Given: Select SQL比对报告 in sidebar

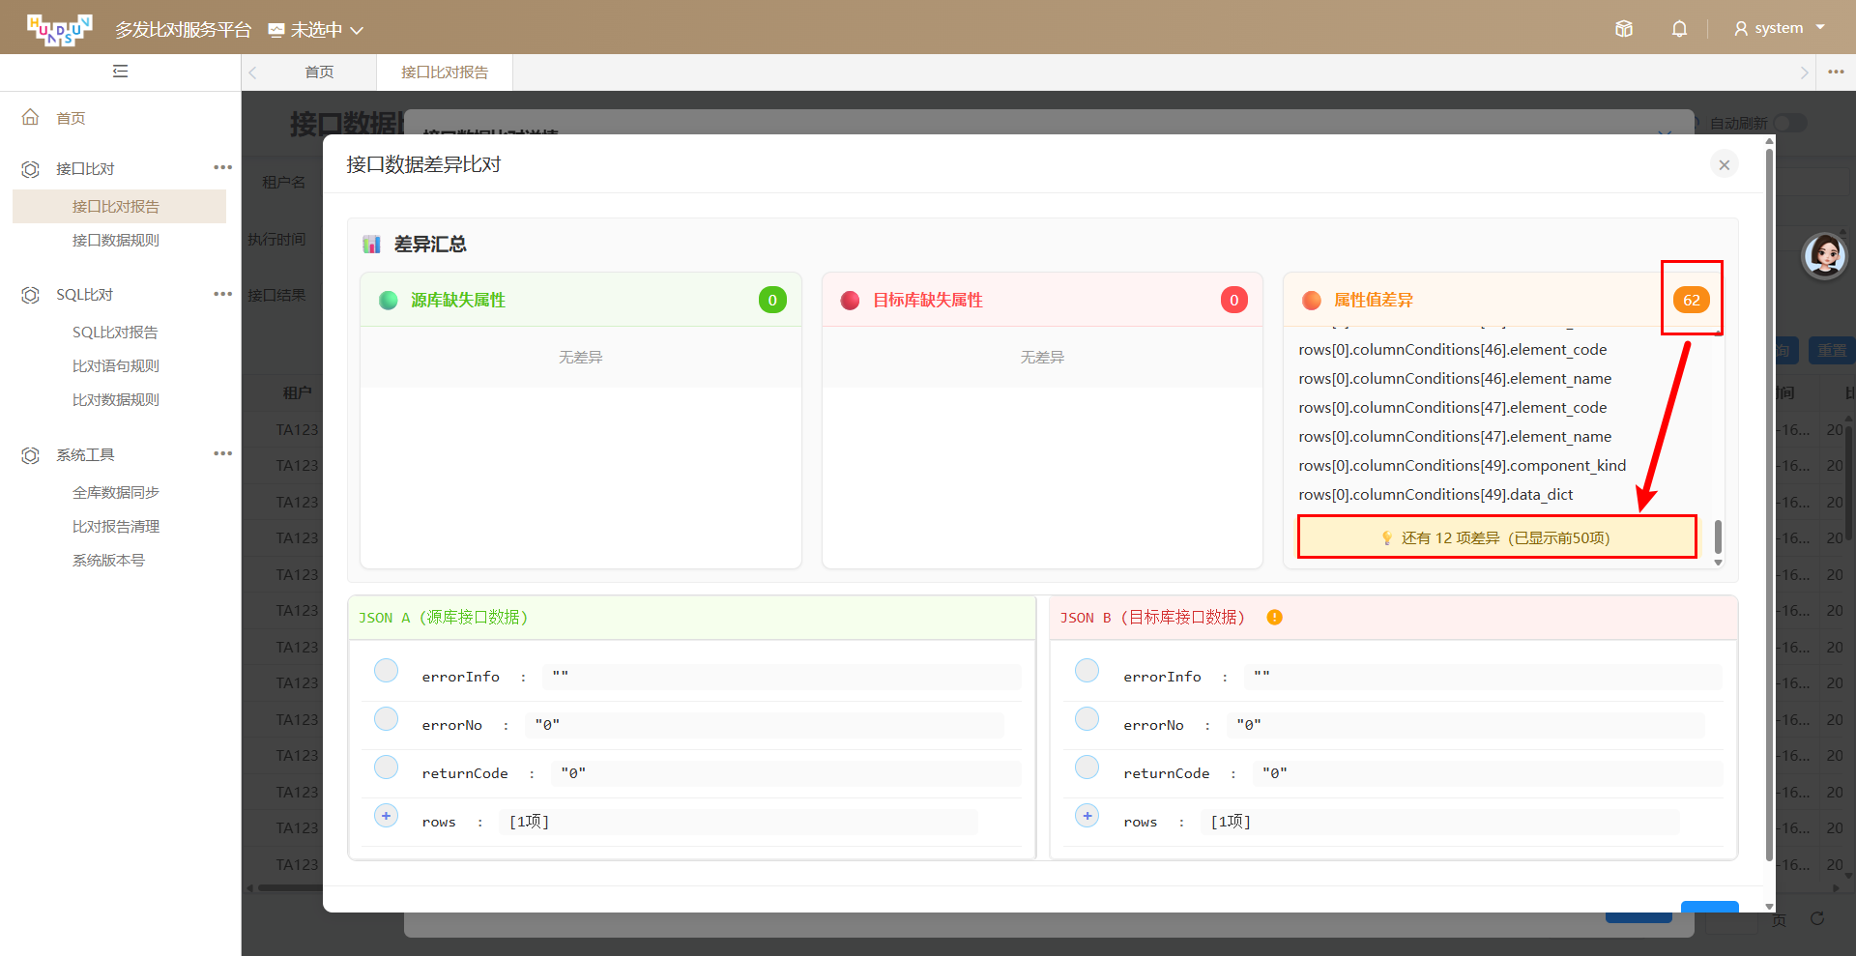Looking at the screenshot, I should (x=115, y=332).
